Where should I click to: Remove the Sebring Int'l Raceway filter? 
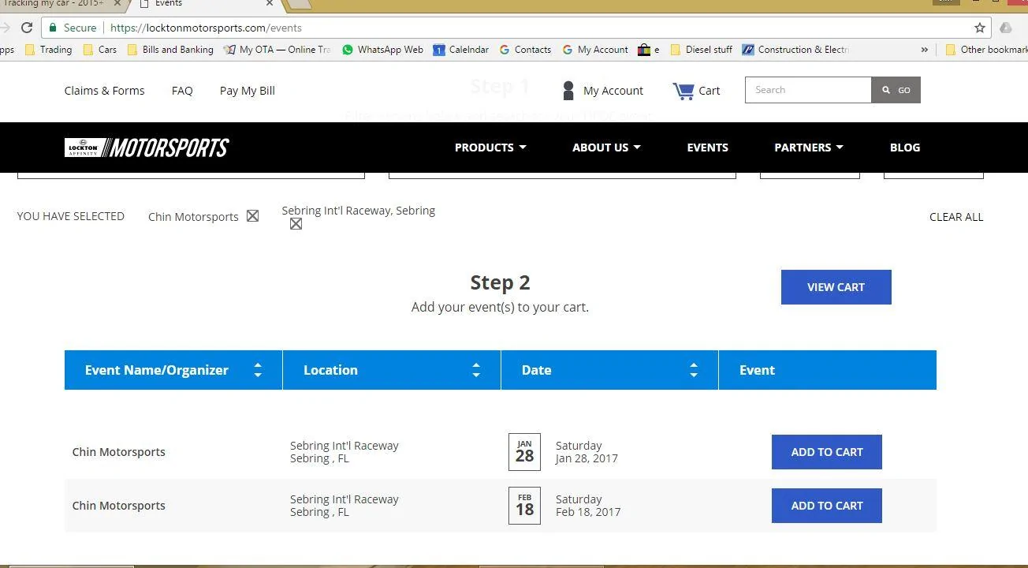296,224
